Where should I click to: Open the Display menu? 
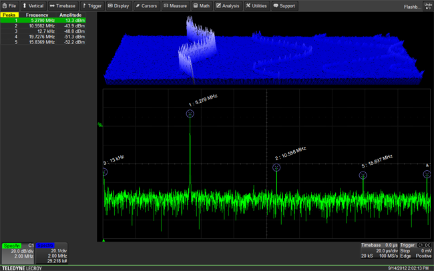click(x=118, y=6)
